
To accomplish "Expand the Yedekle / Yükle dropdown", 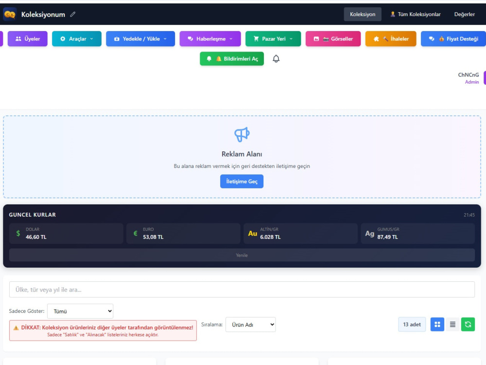I will pyautogui.click(x=140, y=39).
